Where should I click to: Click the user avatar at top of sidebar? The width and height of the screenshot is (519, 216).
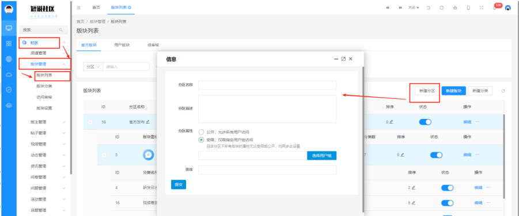pyautogui.click(x=9, y=9)
